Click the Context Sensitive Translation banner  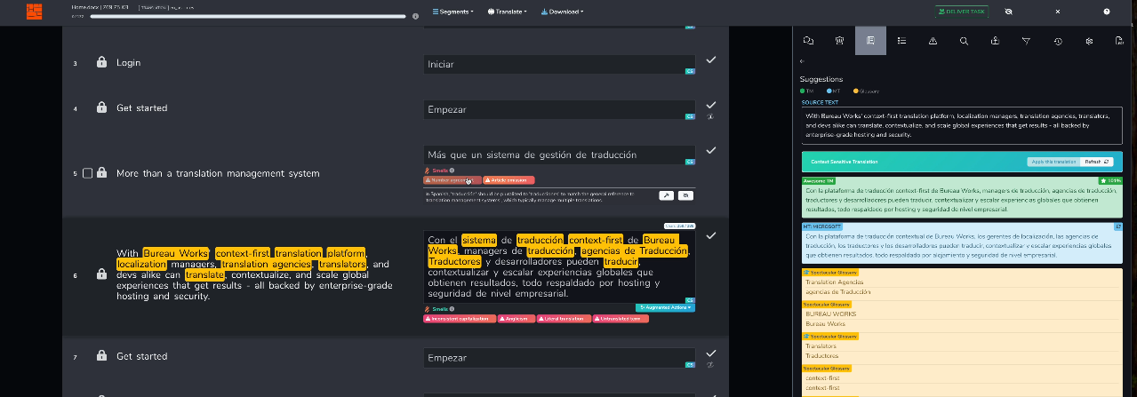tap(963, 162)
